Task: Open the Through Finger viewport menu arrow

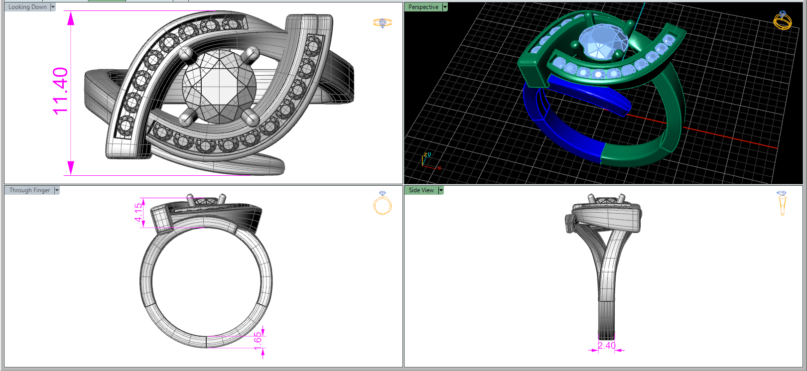Action: (x=57, y=190)
